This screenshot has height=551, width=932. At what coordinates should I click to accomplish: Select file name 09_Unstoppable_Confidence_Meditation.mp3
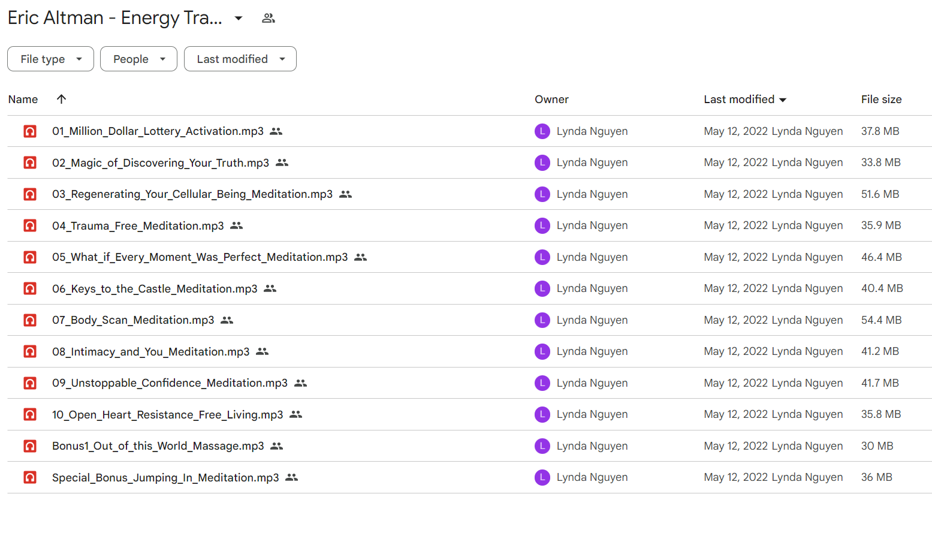click(170, 383)
